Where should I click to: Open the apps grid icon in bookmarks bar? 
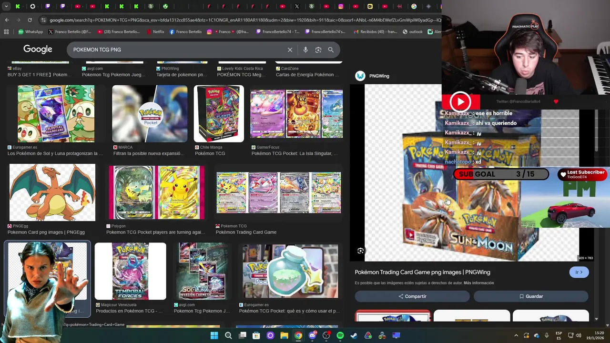point(6,32)
